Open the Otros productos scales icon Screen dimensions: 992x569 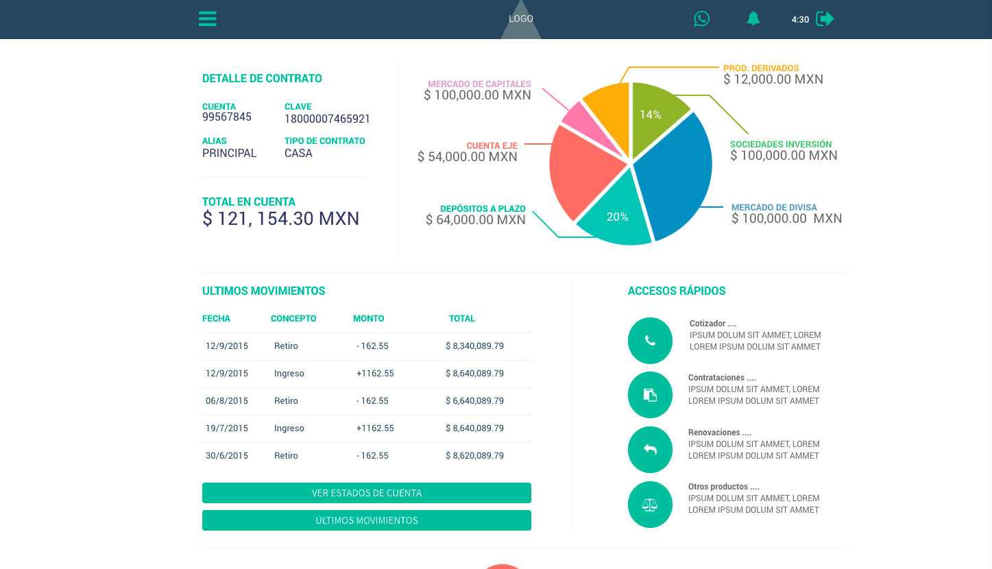pos(650,505)
